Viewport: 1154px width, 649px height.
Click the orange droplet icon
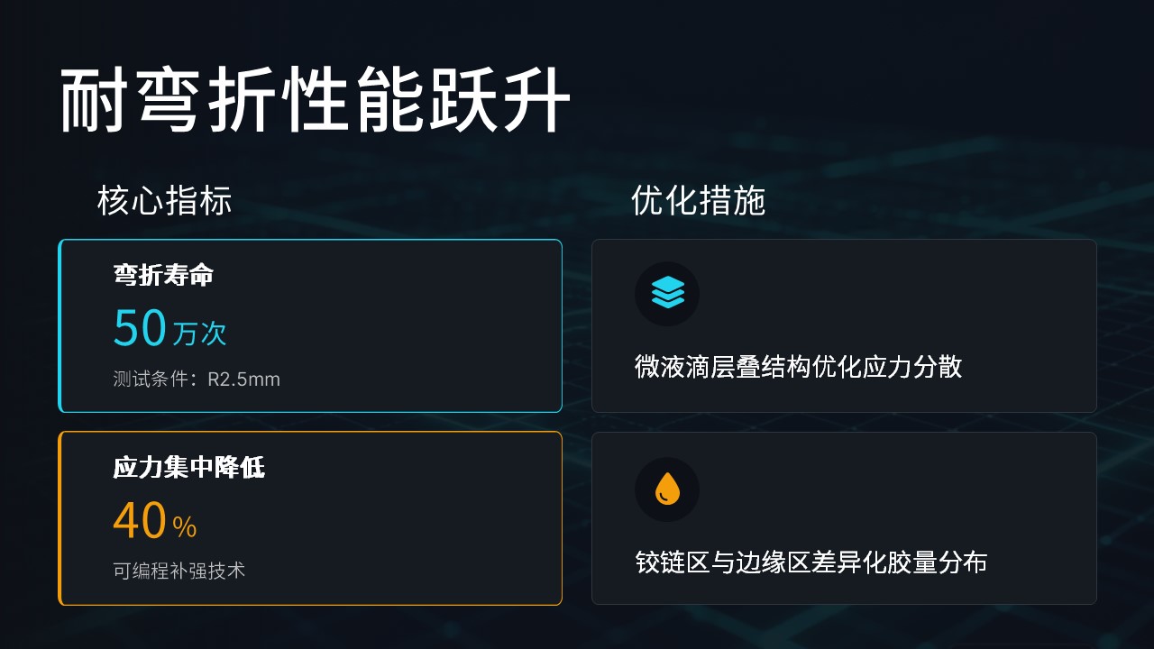tap(667, 489)
